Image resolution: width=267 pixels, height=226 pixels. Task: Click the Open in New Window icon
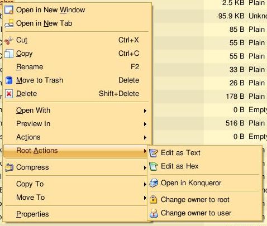coord(9,10)
